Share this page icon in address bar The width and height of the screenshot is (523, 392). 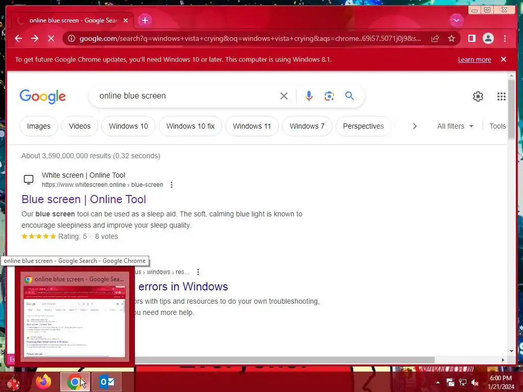[435, 38]
